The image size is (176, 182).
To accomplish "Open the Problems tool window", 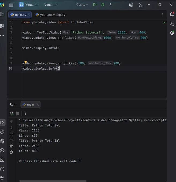I will (2, 169).
